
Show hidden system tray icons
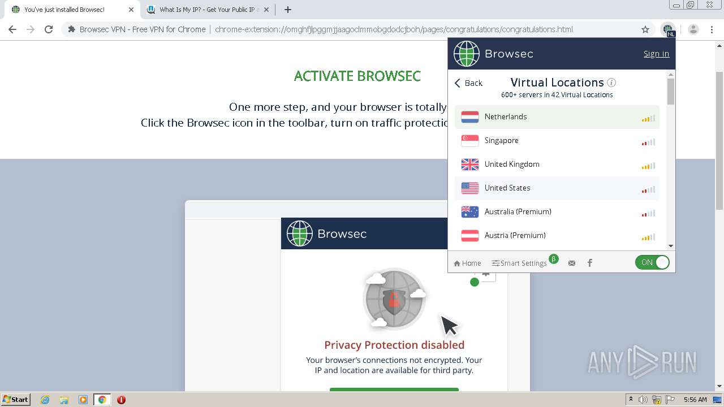[x=631, y=400]
